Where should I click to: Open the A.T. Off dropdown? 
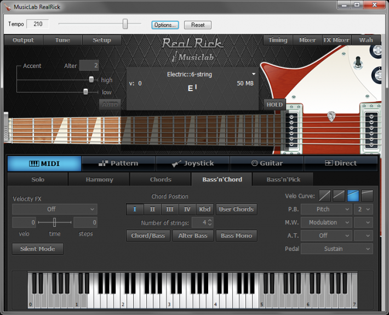click(326, 236)
